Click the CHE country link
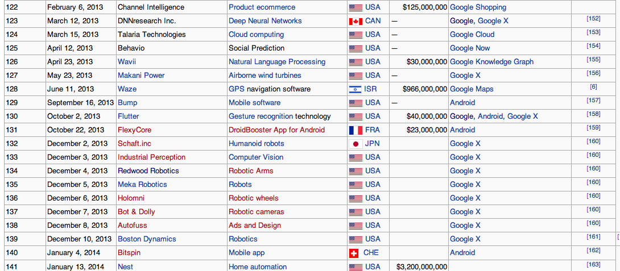This screenshot has height=271, width=620. tap(371, 252)
